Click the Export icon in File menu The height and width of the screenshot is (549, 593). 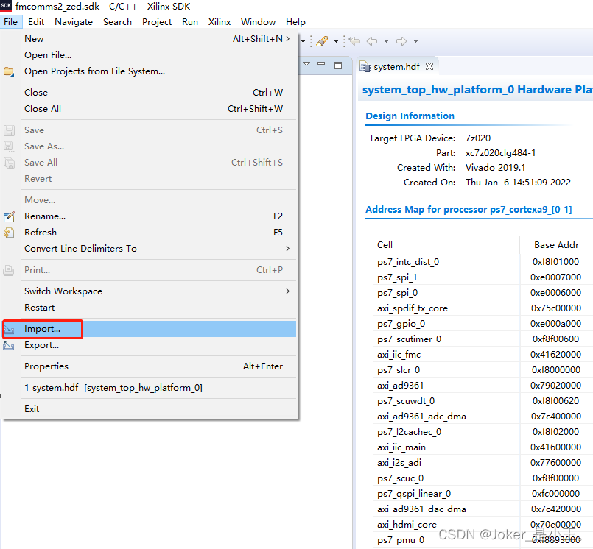coord(9,345)
